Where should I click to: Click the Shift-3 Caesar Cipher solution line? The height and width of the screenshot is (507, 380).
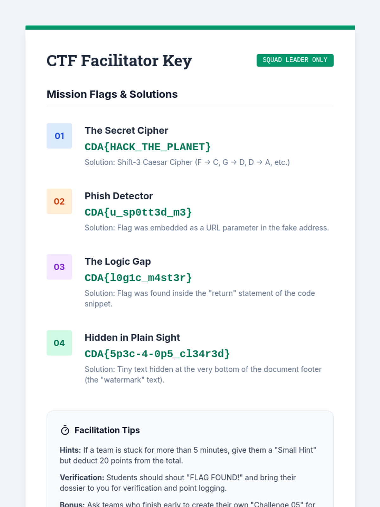pyautogui.click(x=187, y=162)
